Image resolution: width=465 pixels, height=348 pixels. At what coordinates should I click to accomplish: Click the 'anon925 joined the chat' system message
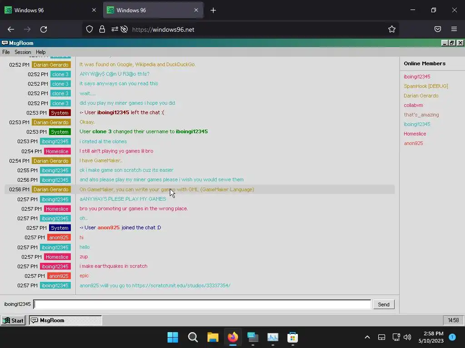point(120,227)
